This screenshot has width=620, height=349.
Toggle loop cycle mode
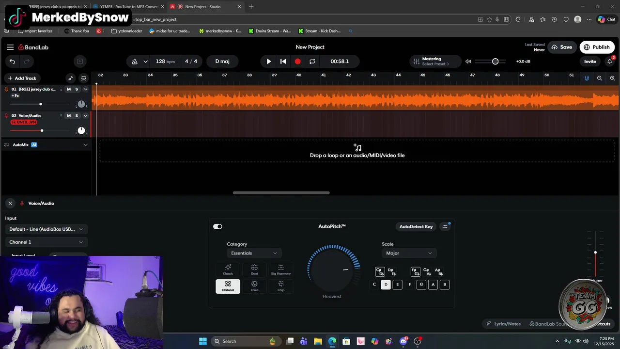pyautogui.click(x=312, y=62)
